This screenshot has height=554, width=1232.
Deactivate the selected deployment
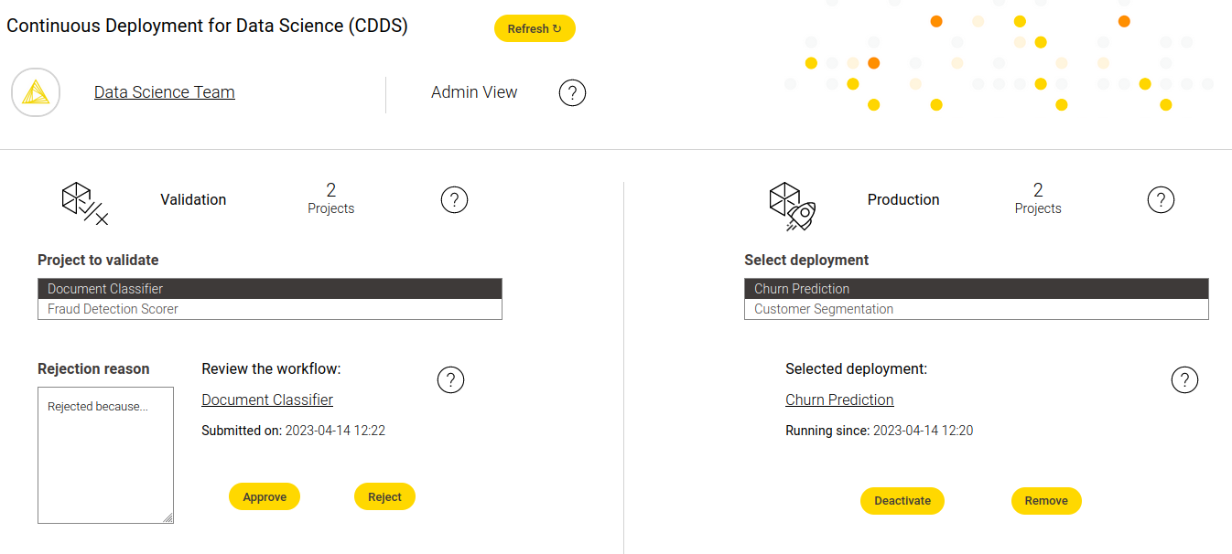pyautogui.click(x=902, y=501)
